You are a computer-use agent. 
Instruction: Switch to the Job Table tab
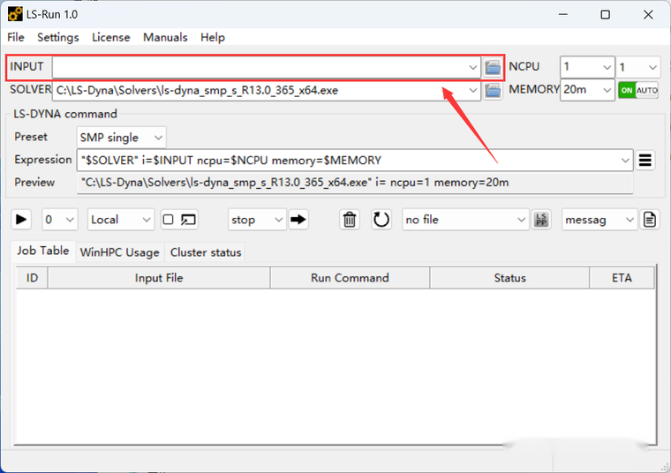(42, 251)
